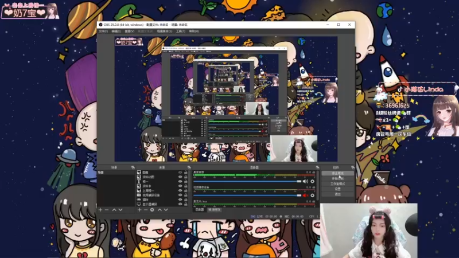Image resolution: width=459 pixels, height=258 pixels.
Task: Toggle the lock on the 上周榜一 source
Action: coord(185,190)
